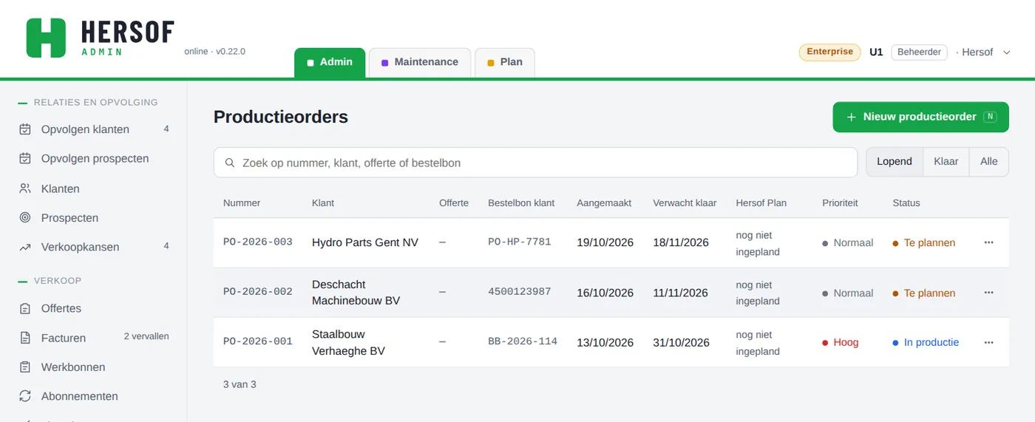Open Abonnementen refresh icon
This screenshot has width=1035, height=422.
tap(25, 396)
